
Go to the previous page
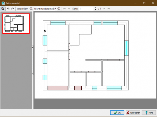click(x=69, y=9)
